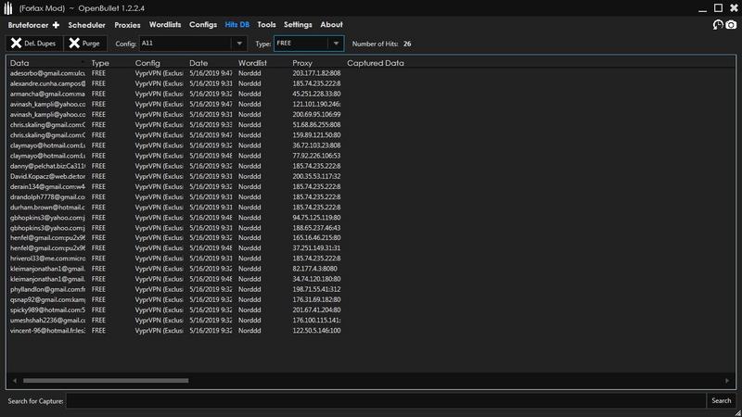Select the phyllandlon@gmail.com row
This screenshot has height=417, width=742.
point(371,289)
